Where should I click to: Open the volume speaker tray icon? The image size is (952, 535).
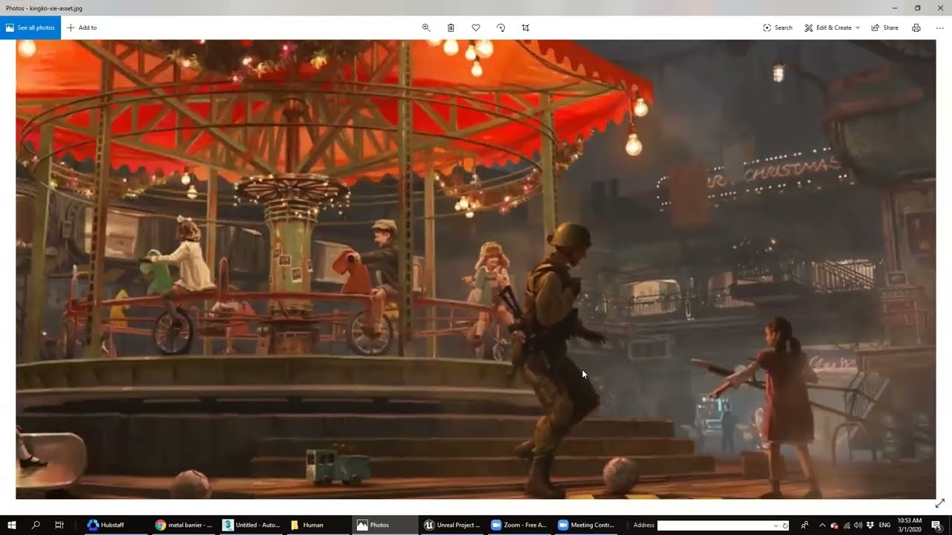[858, 525]
